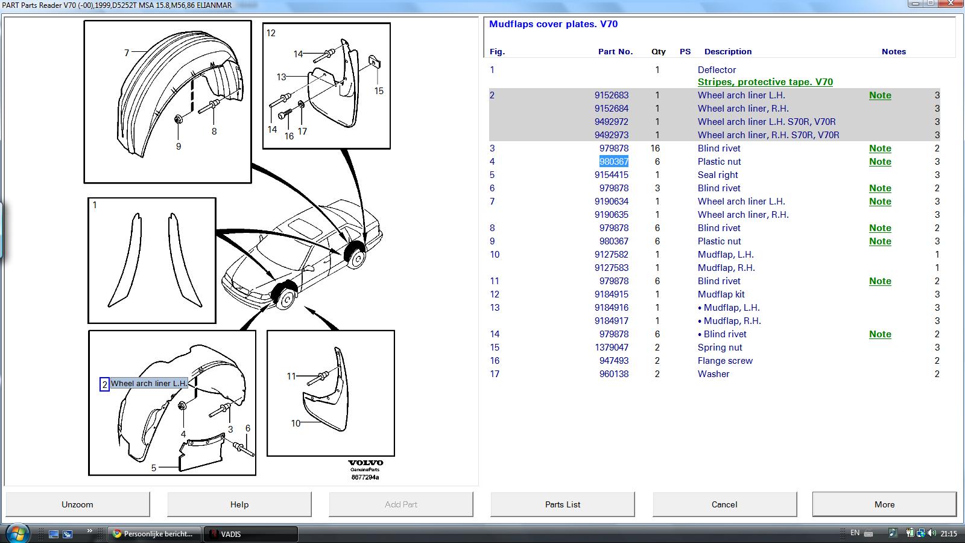Click the Switch between windows icon
965x543 pixels.
coord(68,534)
